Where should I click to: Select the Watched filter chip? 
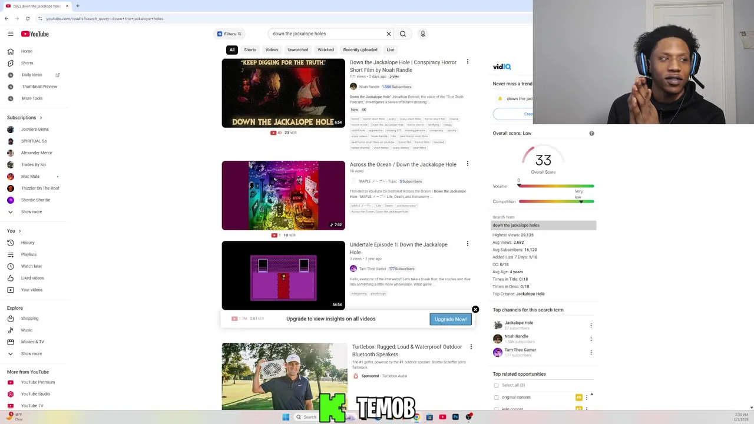(x=326, y=50)
